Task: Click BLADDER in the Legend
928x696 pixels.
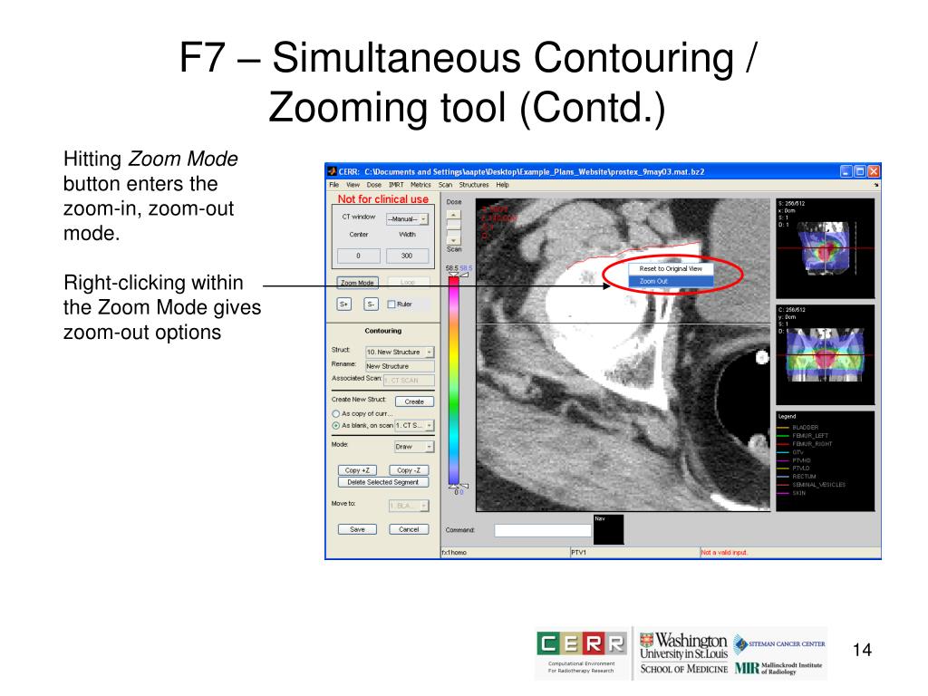Action: tap(805, 428)
